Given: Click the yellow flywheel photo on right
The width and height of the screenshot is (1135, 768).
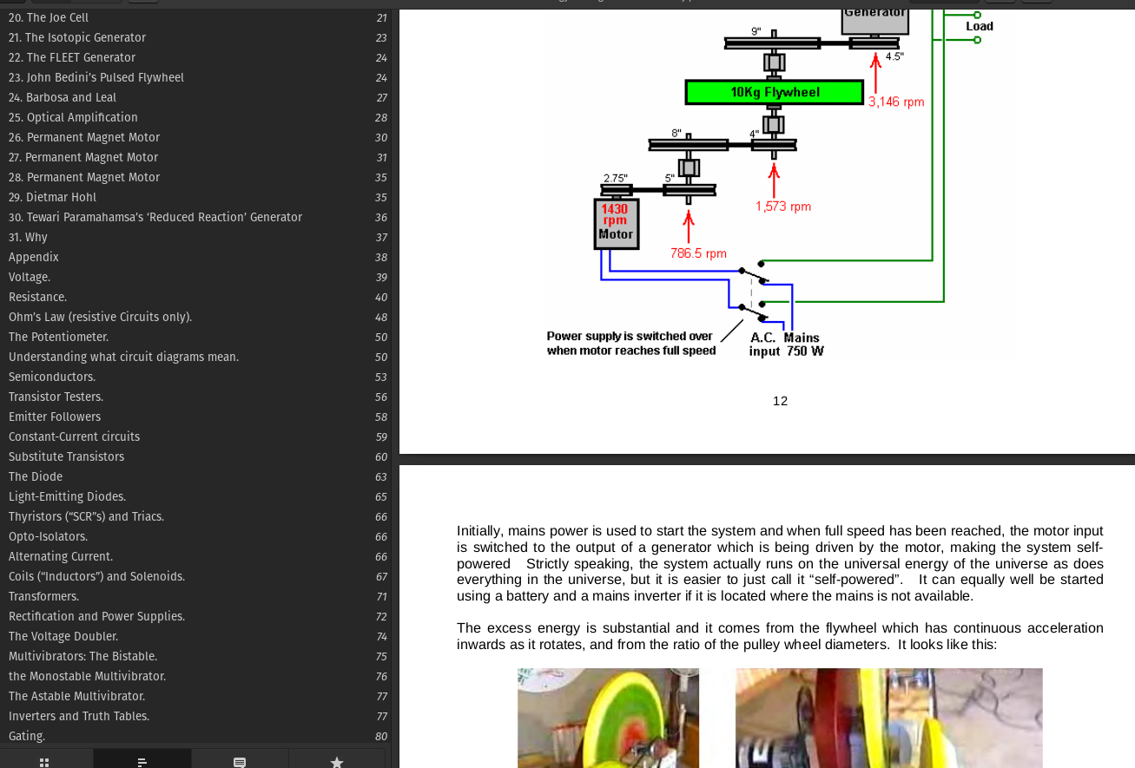Looking at the screenshot, I should point(888,718).
